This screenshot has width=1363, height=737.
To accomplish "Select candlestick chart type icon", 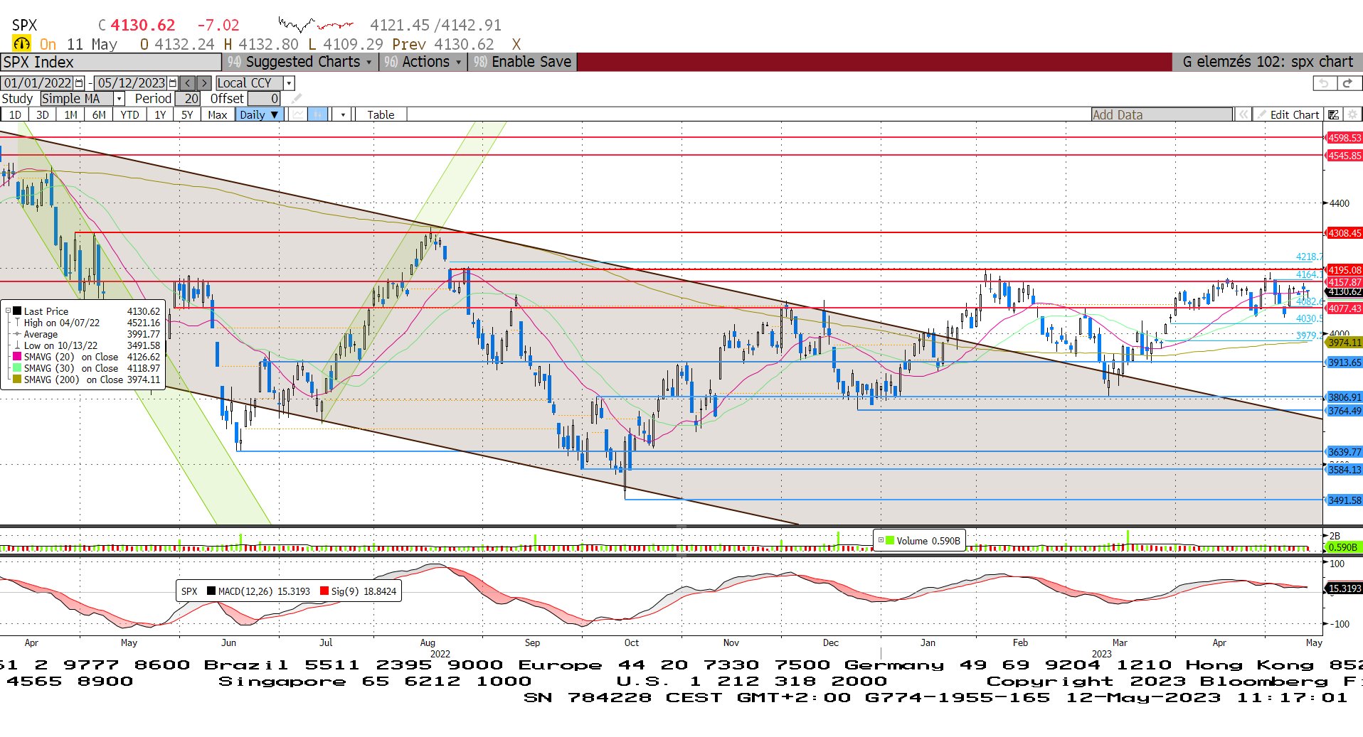I will click(318, 114).
